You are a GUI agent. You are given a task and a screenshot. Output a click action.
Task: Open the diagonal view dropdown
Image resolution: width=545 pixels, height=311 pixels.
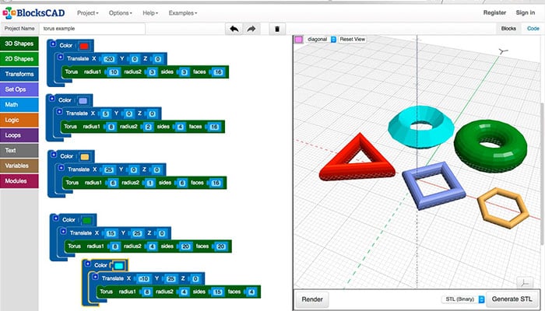(x=321, y=39)
